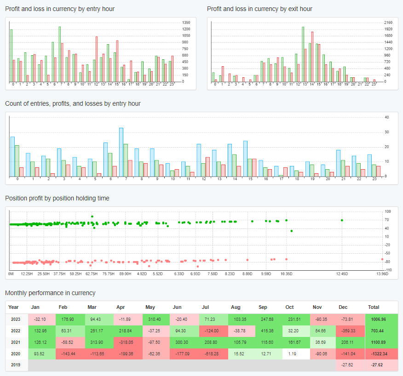Click red bar at hour 12 in entry-hour profit chart
This screenshot has height=376, width=403.
[97, 59]
